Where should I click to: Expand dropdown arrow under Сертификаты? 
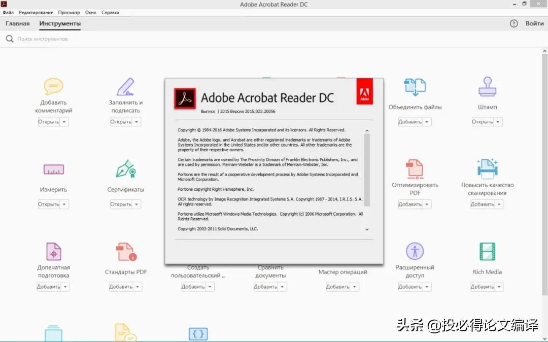[136, 204]
